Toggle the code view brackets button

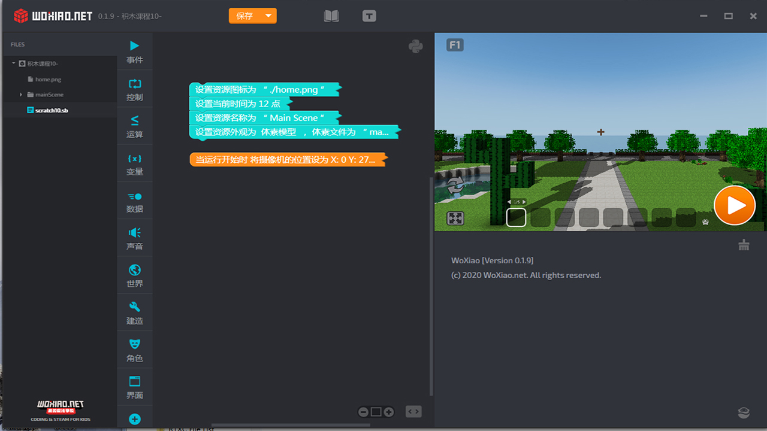coord(413,412)
